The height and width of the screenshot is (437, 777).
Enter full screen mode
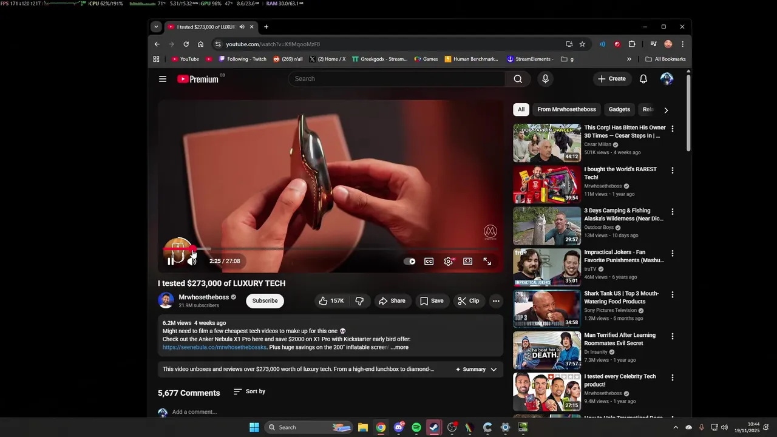487,262
